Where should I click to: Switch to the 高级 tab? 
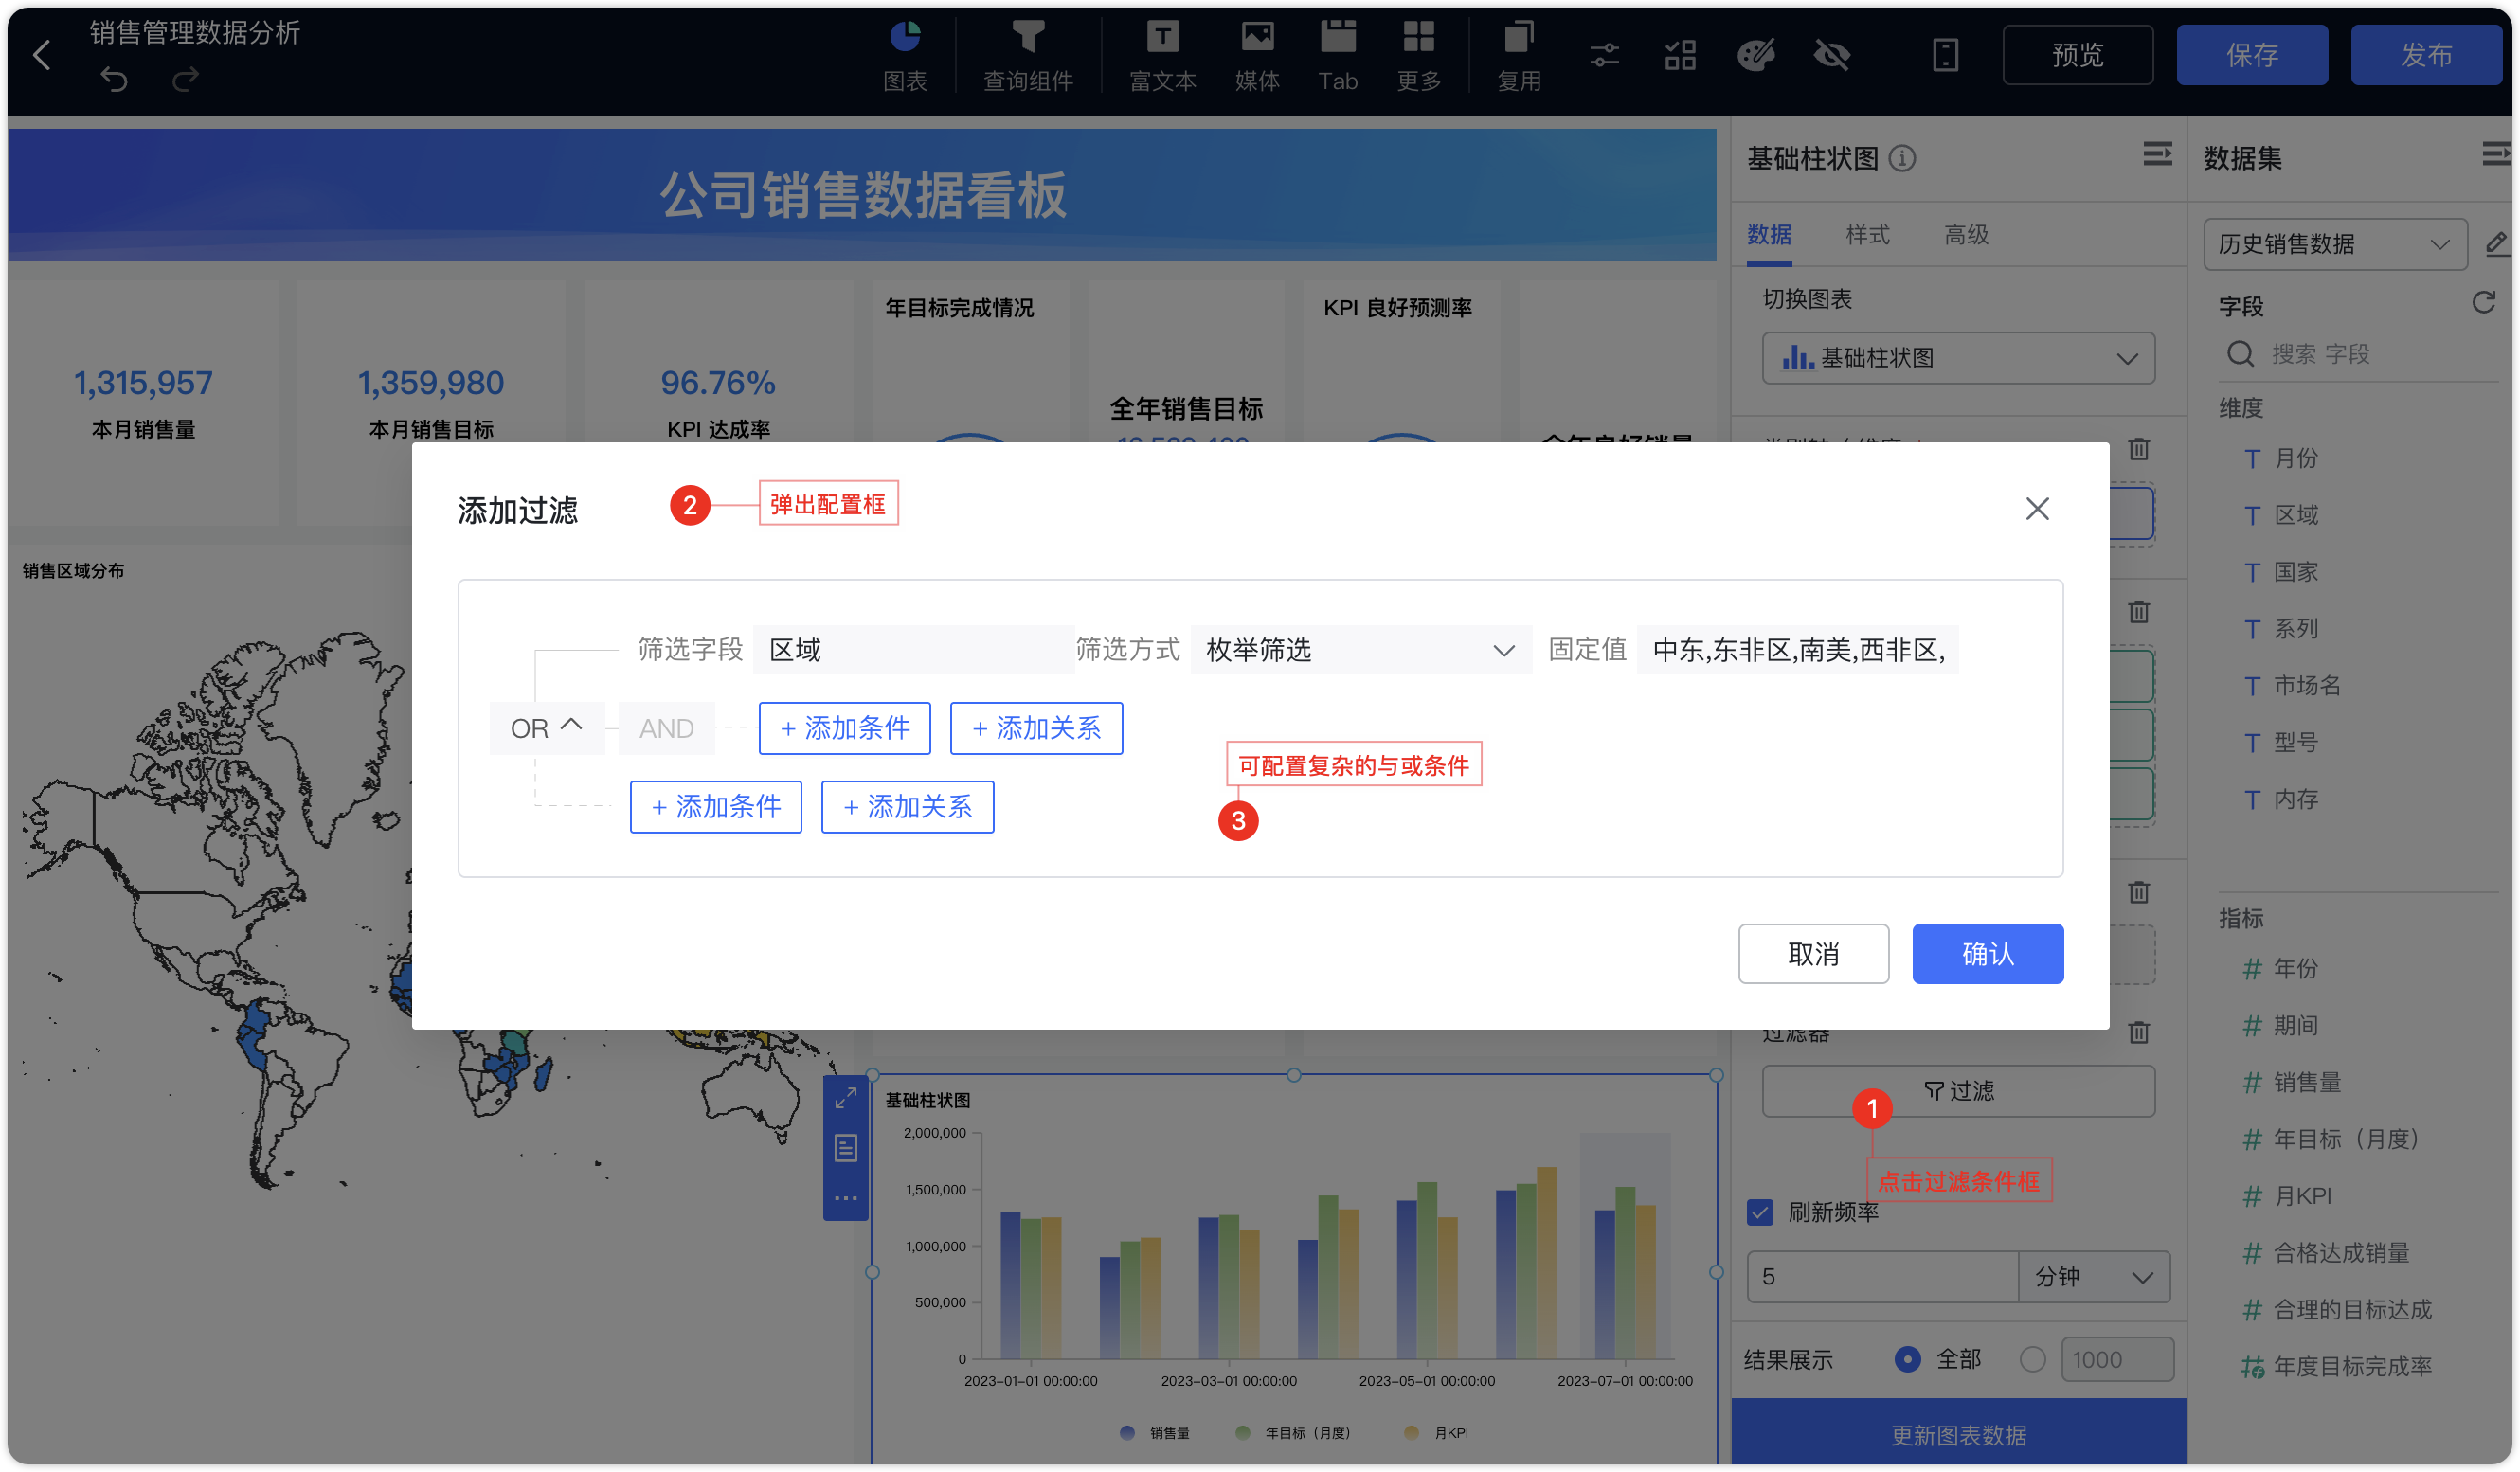tap(1966, 235)
